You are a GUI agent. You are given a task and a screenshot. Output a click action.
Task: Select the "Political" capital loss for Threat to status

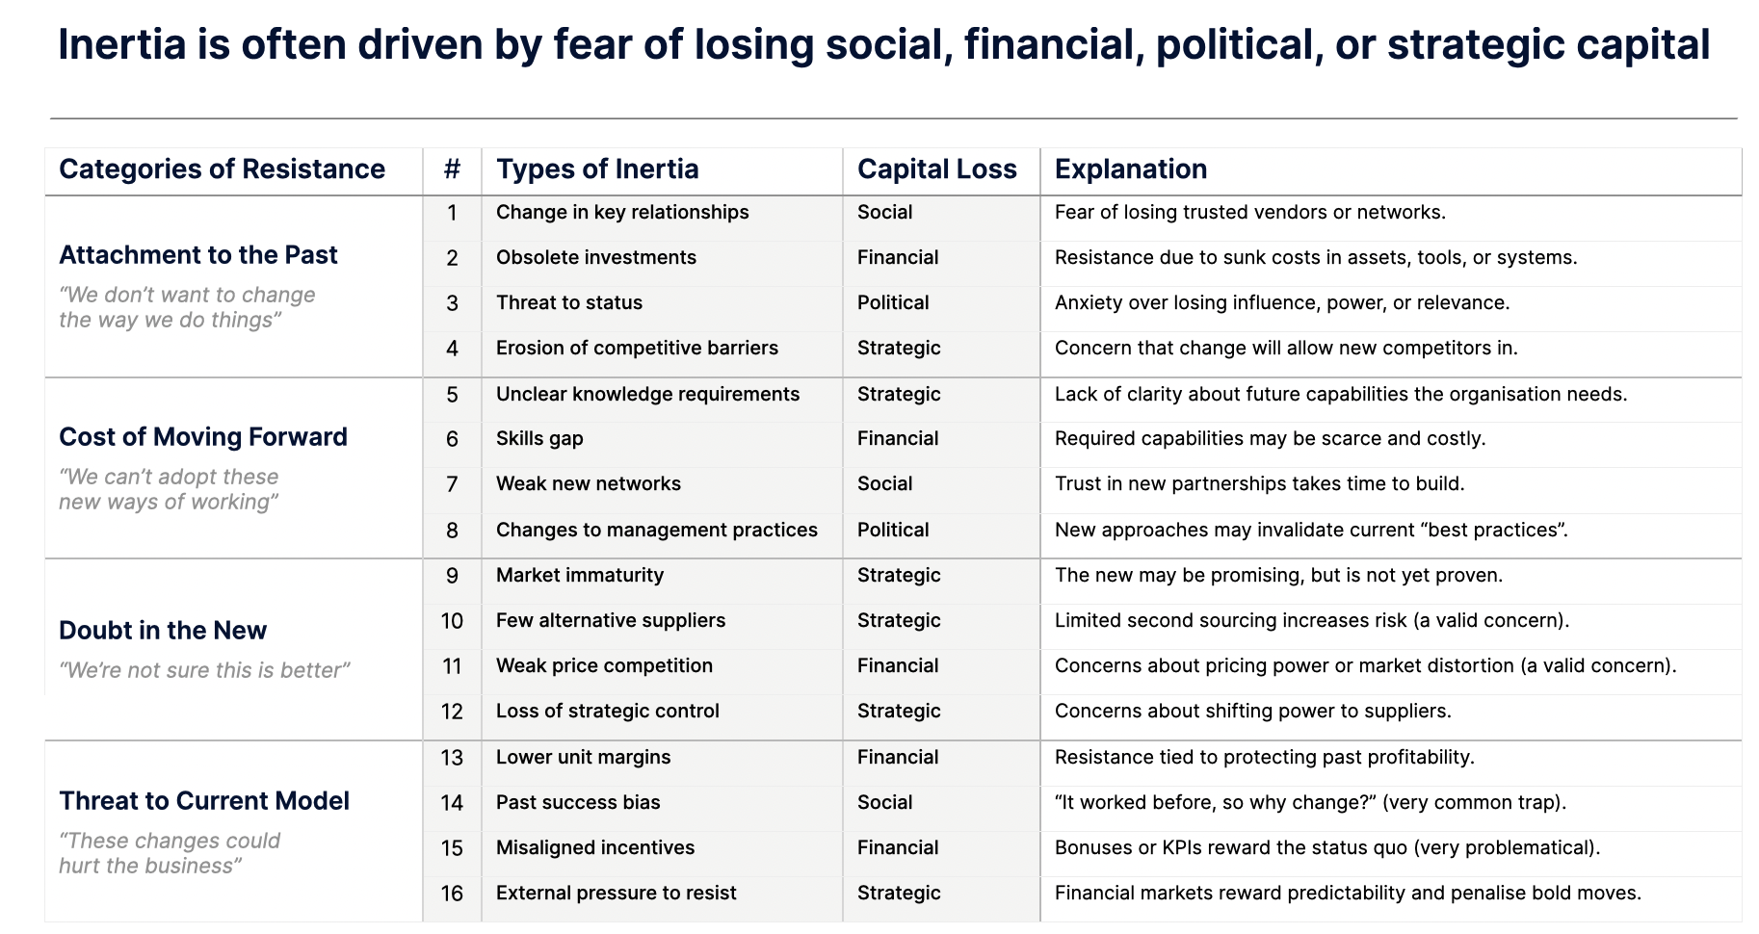[892, 303]
